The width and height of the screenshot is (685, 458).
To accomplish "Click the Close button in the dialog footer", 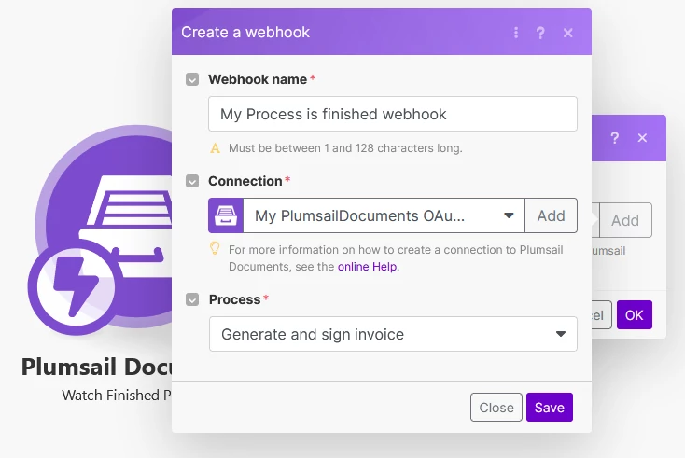I will (496, 408).
